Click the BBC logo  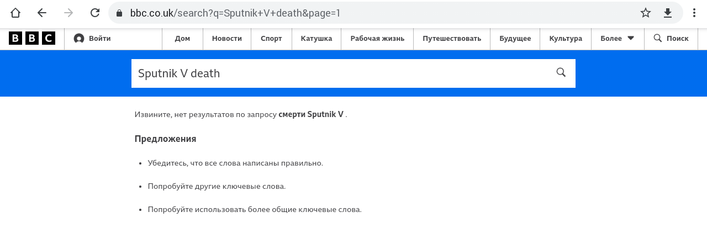[32, 38]
